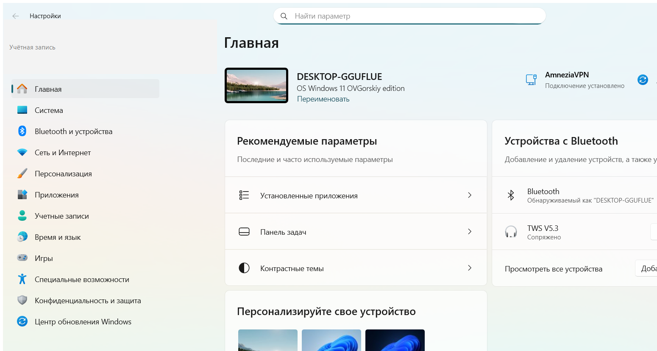Select the dark blue bloom theme thumbnail

(395, 340)
